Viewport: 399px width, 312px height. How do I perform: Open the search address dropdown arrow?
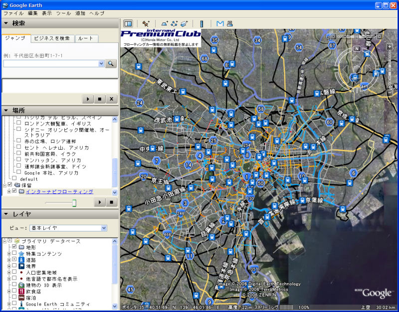point(101,64)
